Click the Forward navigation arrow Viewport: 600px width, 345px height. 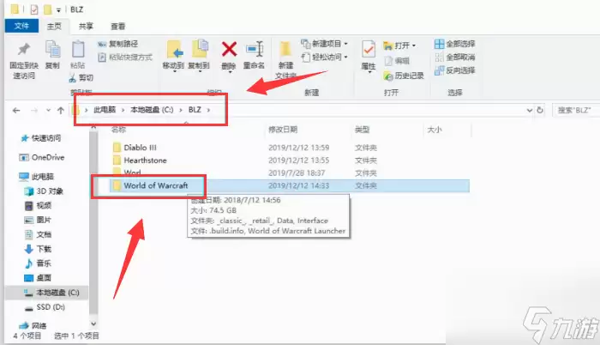pos(34,111)
